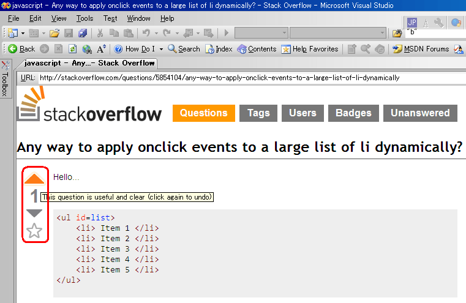Select the javascript Stack Overflow document tab
The image size is (466, 303).
pyautogui.click(x=89, y=63)
